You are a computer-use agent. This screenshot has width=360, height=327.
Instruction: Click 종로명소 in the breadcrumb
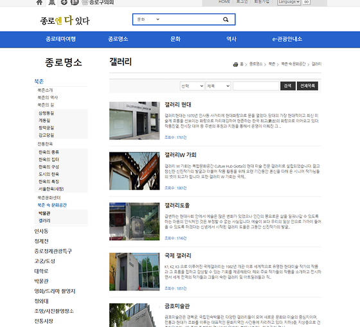coord(256,64)
